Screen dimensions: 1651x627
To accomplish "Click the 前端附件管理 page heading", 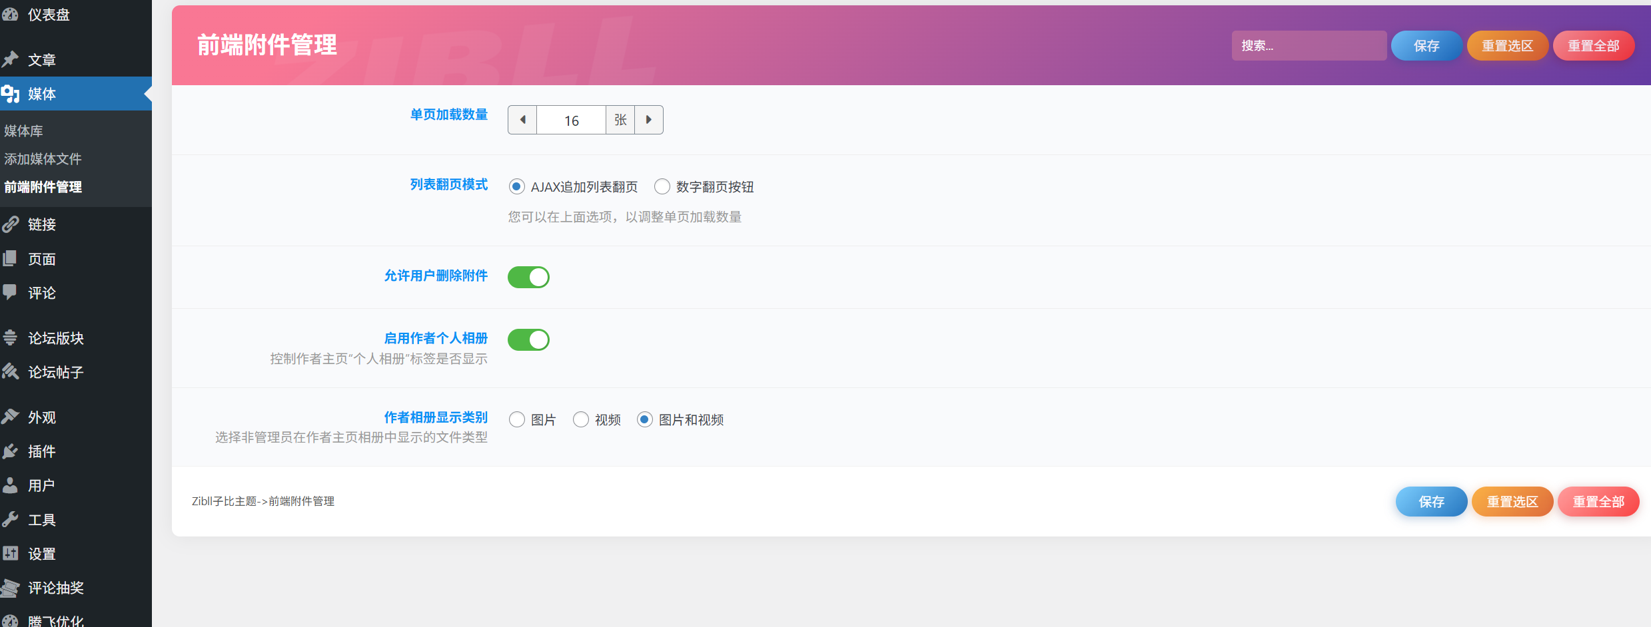I will 267,45.
